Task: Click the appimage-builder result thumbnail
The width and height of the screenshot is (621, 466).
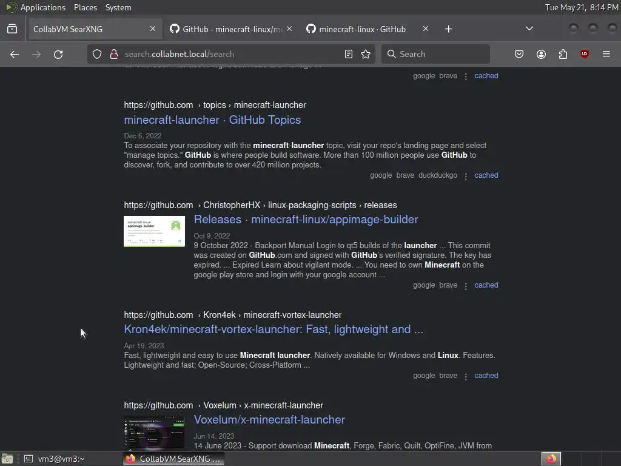Action: pos(155,231)
